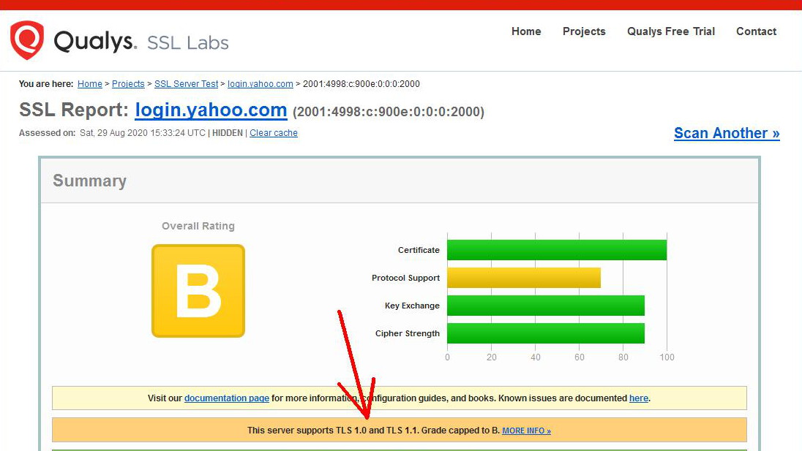Click the HIDDEN label text
The height and width of the screenshot is (451, 802).
coord(227,133)
